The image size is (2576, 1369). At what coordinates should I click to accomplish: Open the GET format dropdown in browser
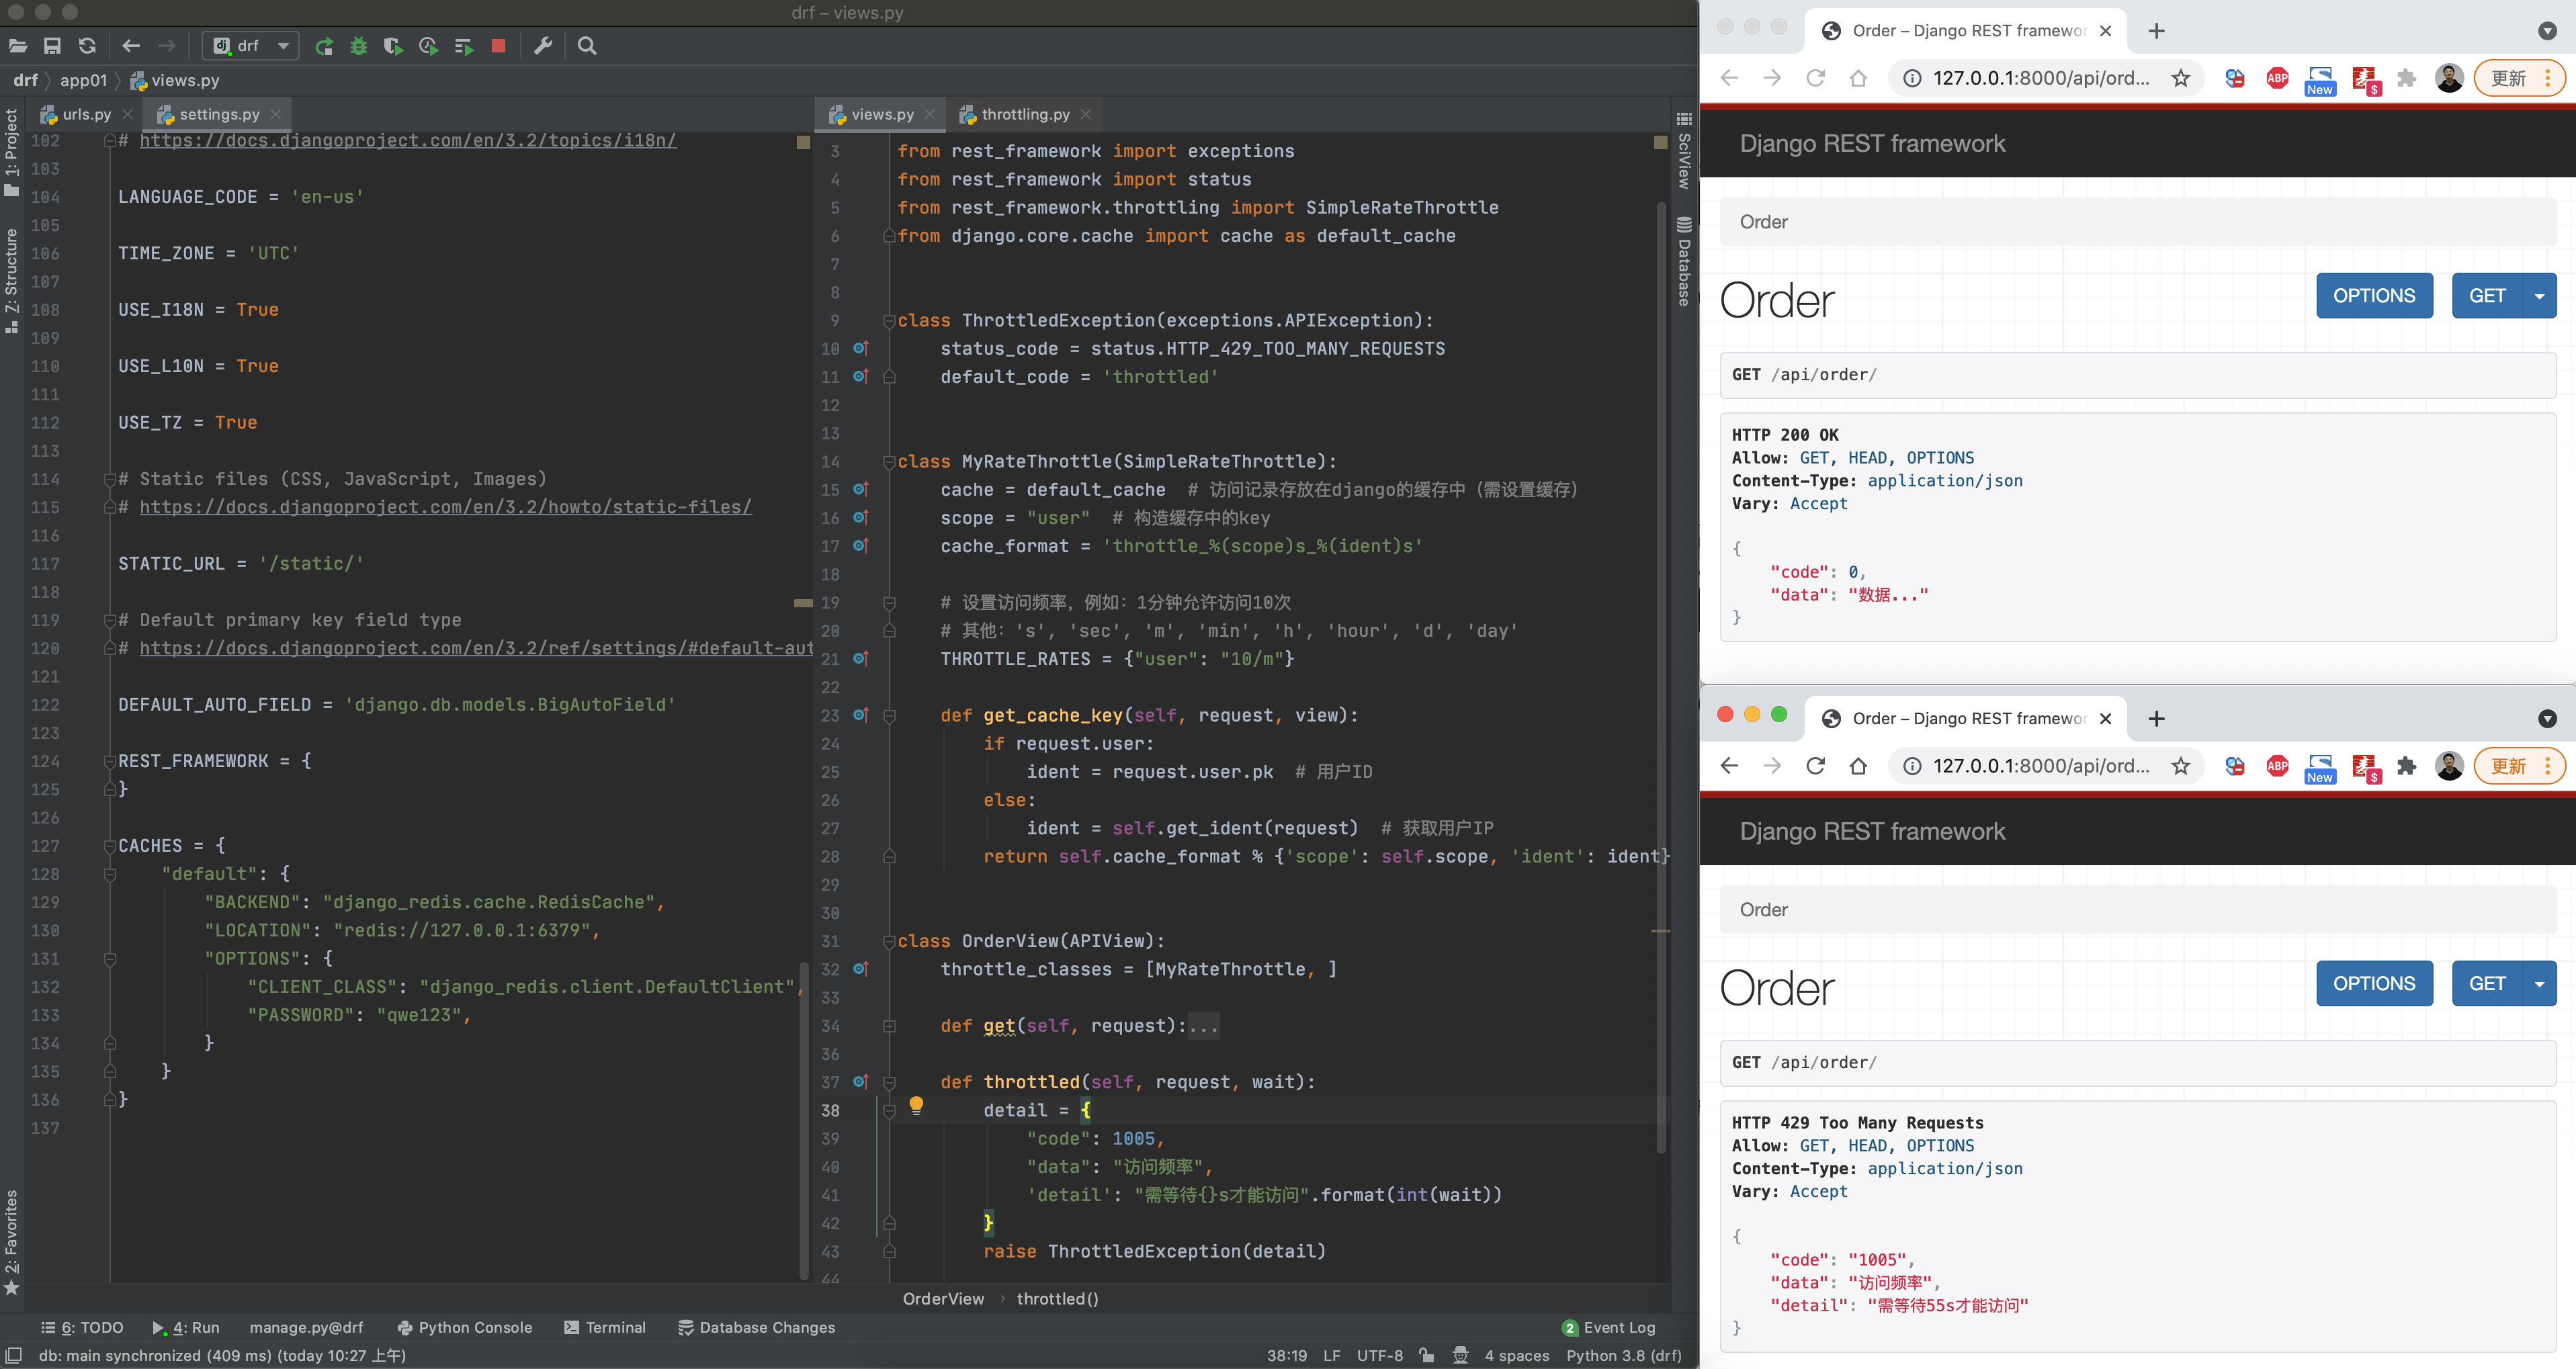tap(2539, 295)
